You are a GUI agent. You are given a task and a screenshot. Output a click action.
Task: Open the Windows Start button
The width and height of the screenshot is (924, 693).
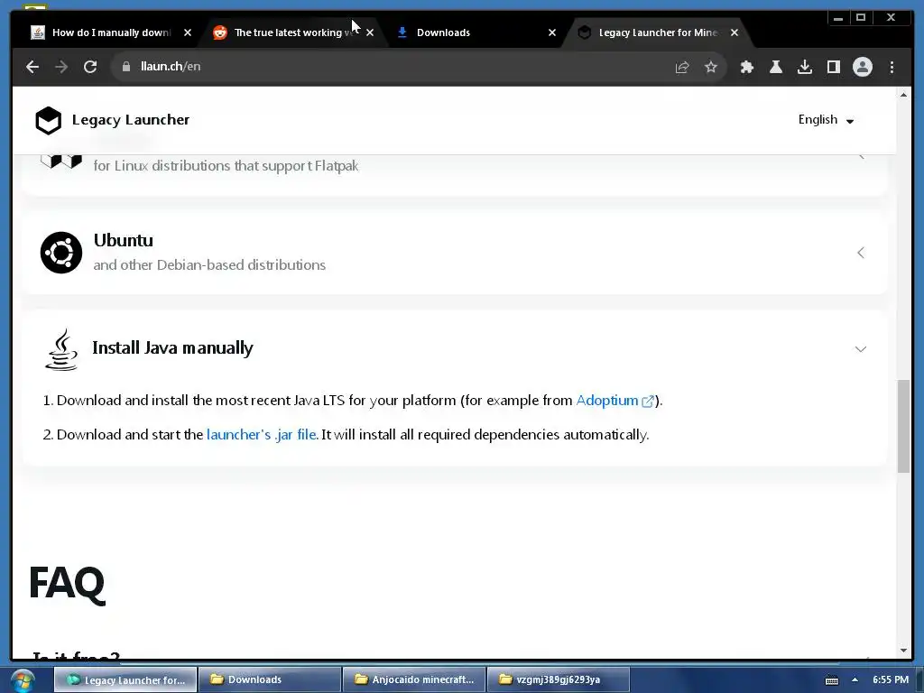23,680
